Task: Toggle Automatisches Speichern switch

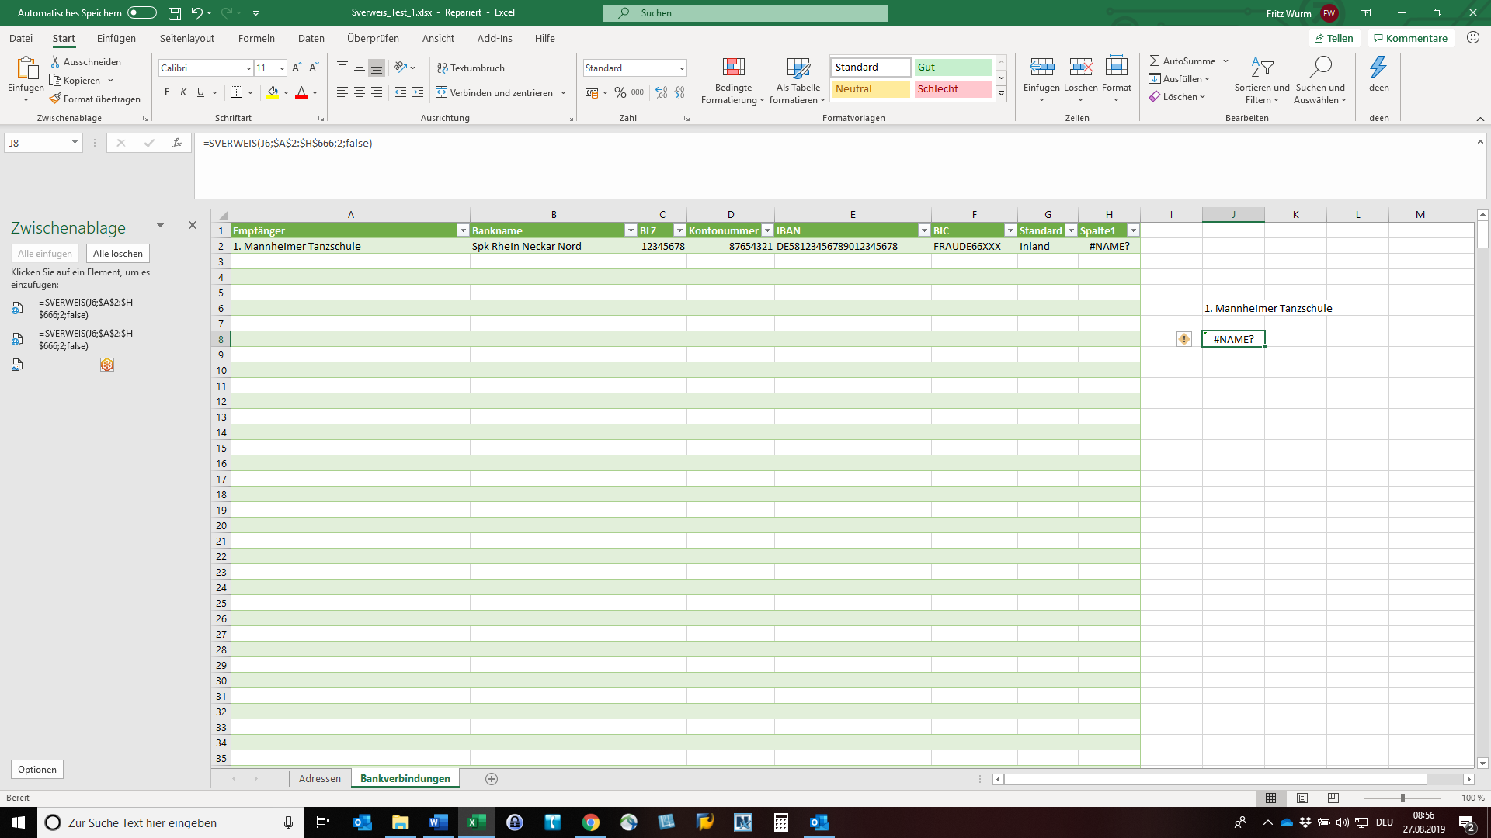Action: pos(141,12)
